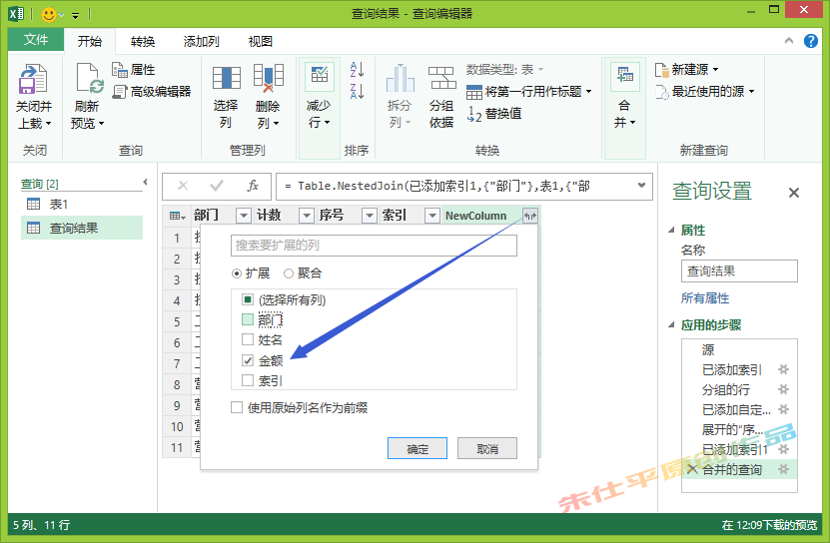The image size is (830, 543).
Task: Switch to the 开始 tab
Action: [90, 41]
